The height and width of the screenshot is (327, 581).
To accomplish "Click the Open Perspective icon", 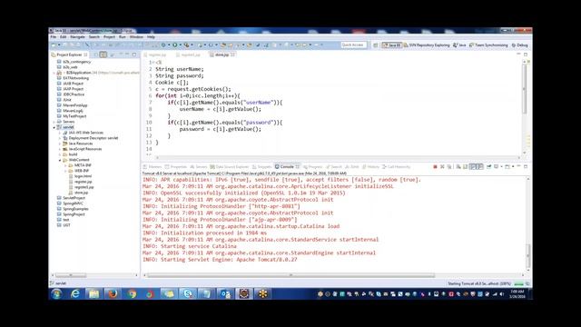I will pyautogui.click(x=375, y=45).
